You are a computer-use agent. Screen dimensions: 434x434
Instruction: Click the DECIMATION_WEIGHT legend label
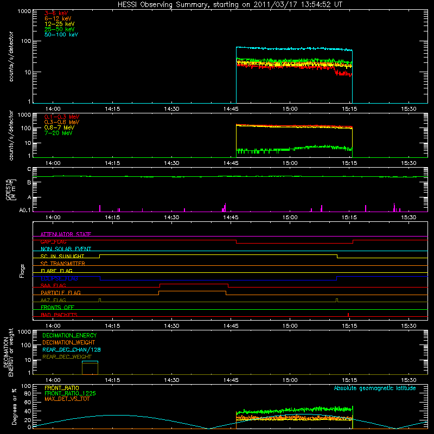(69, 342)
